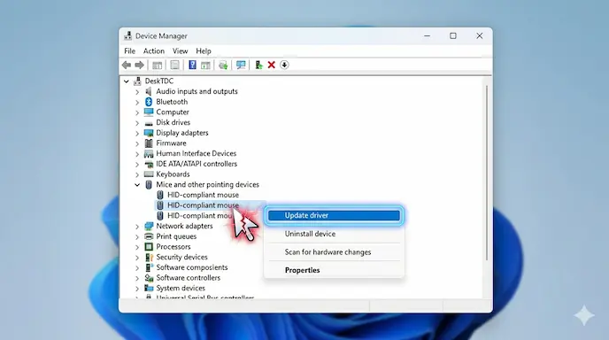The image size is (609, 340).
Task: Click Show/Hide console tree toolbar icon
Action: pyautogui.click(x=157, y=65)
